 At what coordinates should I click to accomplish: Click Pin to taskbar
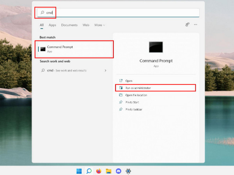tap(156, 109)
